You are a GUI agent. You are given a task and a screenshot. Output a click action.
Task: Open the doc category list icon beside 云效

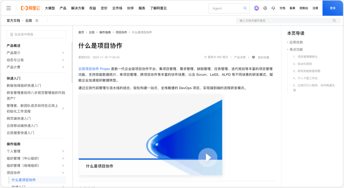pyautogui.click(x=37, y=20)
